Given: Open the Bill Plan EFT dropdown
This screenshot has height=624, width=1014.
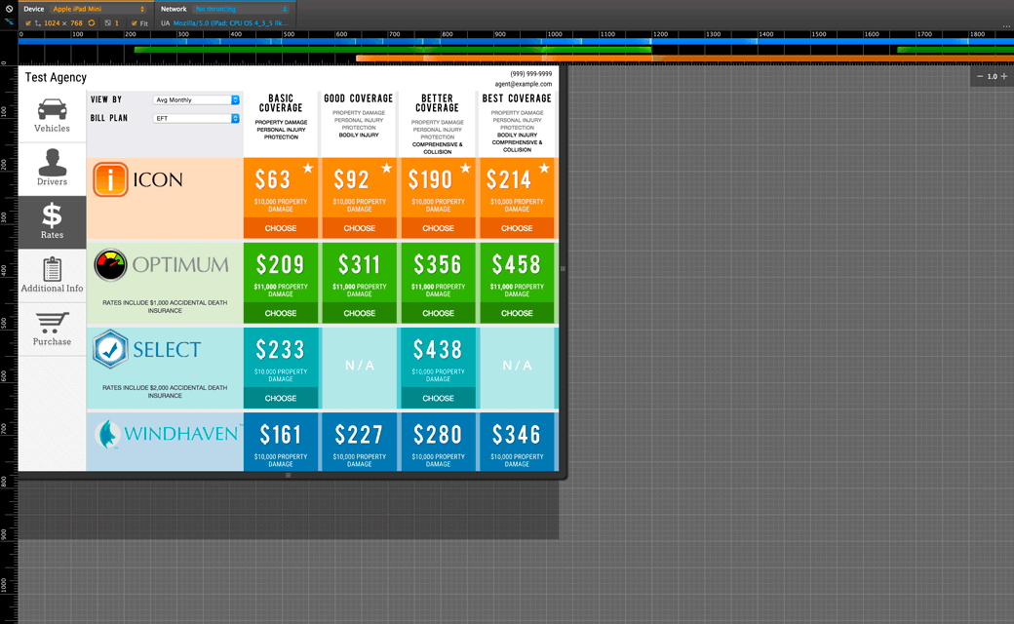Looking at the screenshot, I should click(196, 118).
